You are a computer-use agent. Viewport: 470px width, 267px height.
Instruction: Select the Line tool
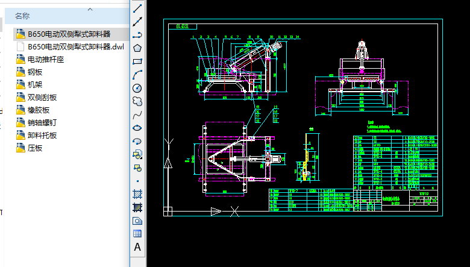pos(137,8)
